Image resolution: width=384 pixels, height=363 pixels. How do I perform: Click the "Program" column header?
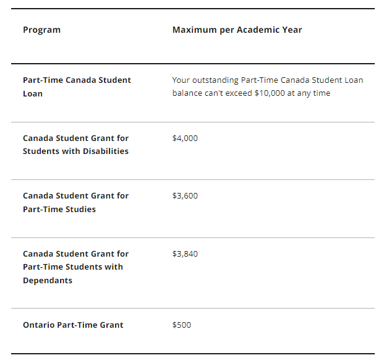tap(41, 30)
